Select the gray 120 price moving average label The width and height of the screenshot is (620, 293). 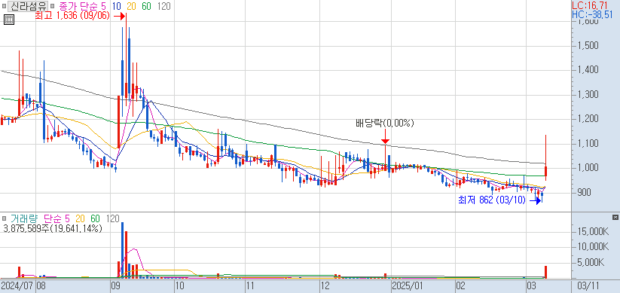tap(163, 6)
